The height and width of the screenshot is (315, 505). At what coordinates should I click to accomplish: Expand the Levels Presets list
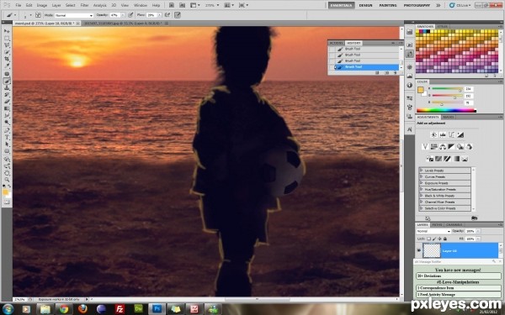point(444,171)
